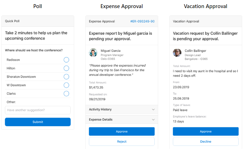Select the Radisson radio option
Viewport: 246px width, 149px height.
click(x=66, y=60)
